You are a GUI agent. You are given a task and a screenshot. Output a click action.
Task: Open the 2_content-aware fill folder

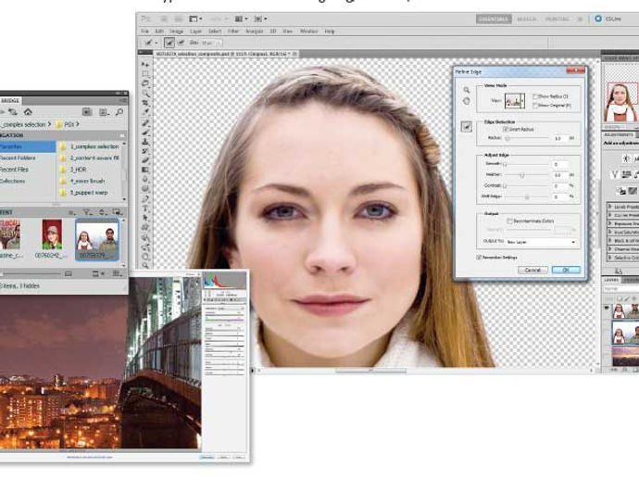pyautogui.click(x=89, y=158)
